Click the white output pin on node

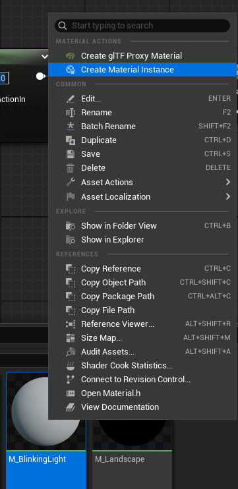[x=41, y=76]
